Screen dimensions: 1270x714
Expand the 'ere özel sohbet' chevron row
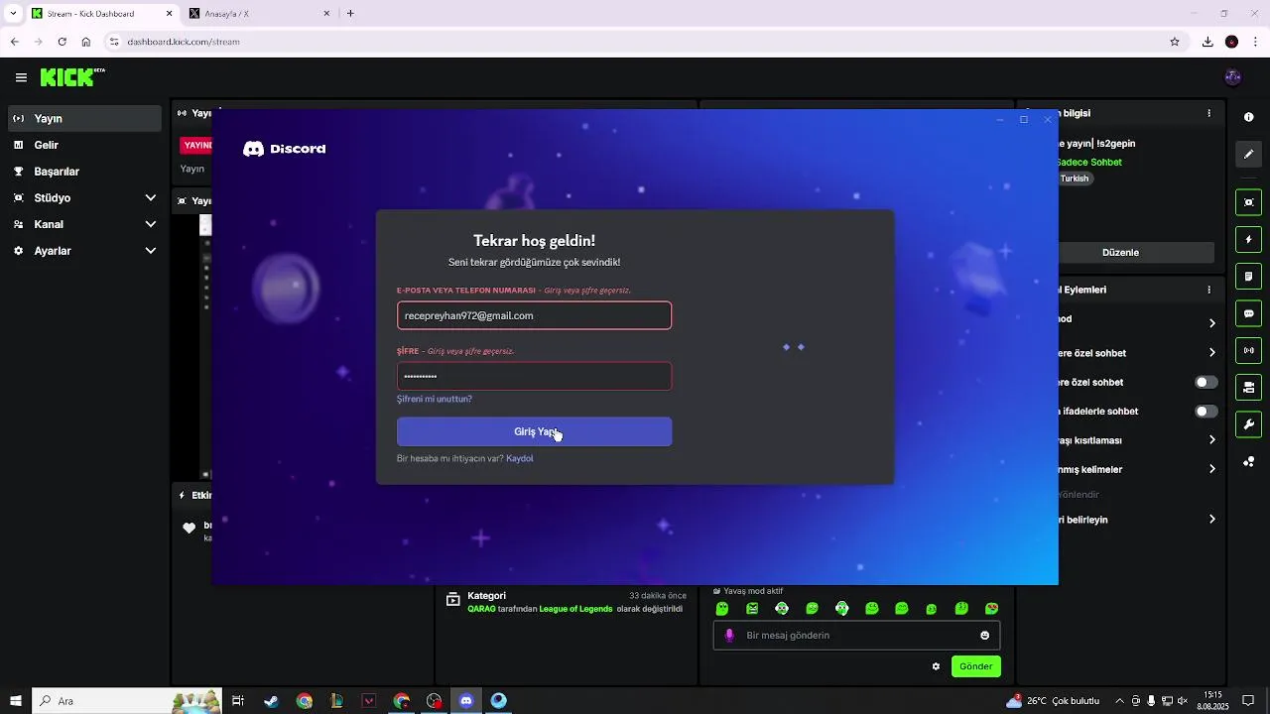1211,352
